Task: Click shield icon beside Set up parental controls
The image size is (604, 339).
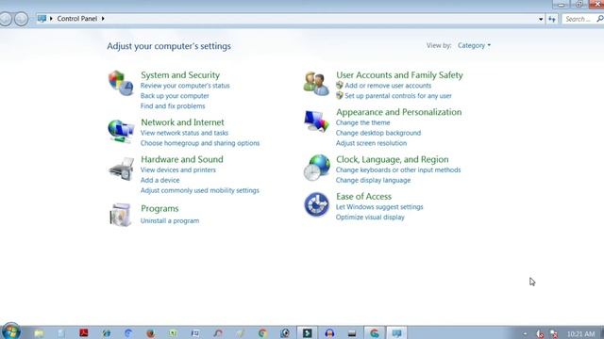Action: (340, 95)
